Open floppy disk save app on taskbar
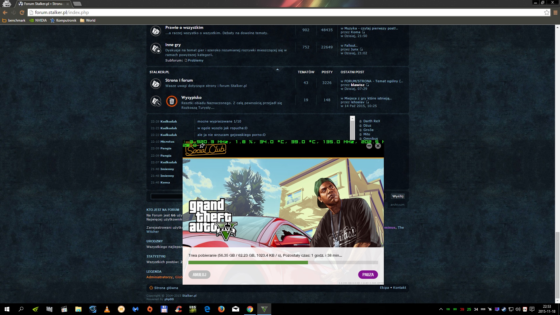 pos(164,309)
